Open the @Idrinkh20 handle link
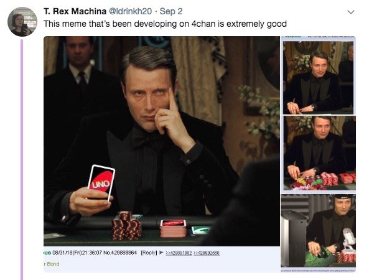The height and width of the screenshot is (280, 369). pyautogui.click(x=130, y=11)
